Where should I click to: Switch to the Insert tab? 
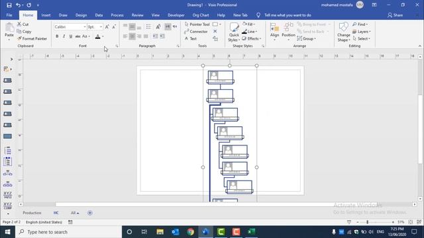pos(46,15)
